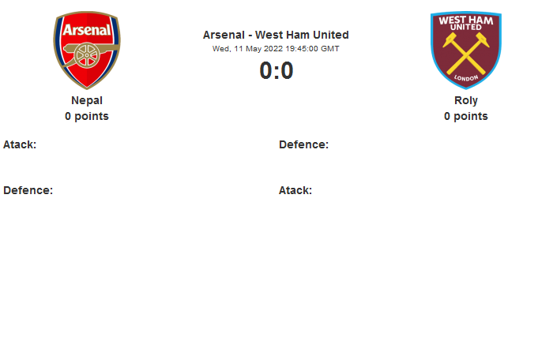Click Arsenal's goal digit in the score
The image size is (553, 363).
(x=267, y=71)
